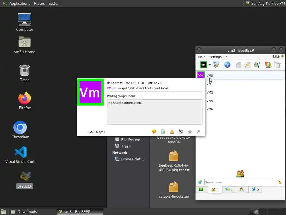Click the grayed-out mailbox toolbar icon

pos(239,65)
